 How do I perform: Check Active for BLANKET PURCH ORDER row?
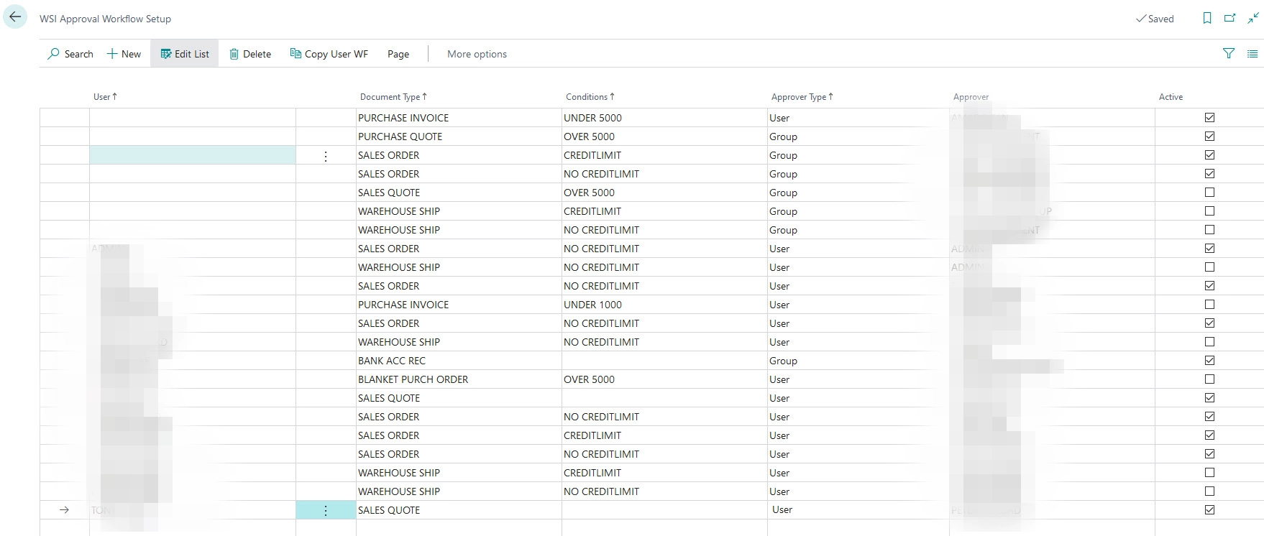(x=1209, y=379)
